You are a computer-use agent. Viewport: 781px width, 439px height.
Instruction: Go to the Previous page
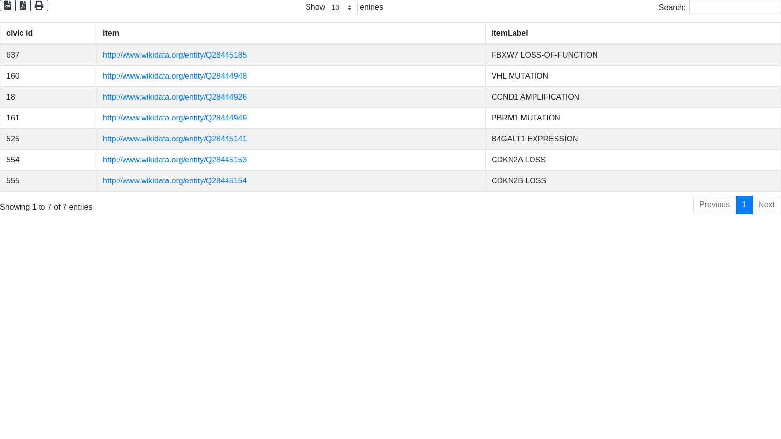714,205
